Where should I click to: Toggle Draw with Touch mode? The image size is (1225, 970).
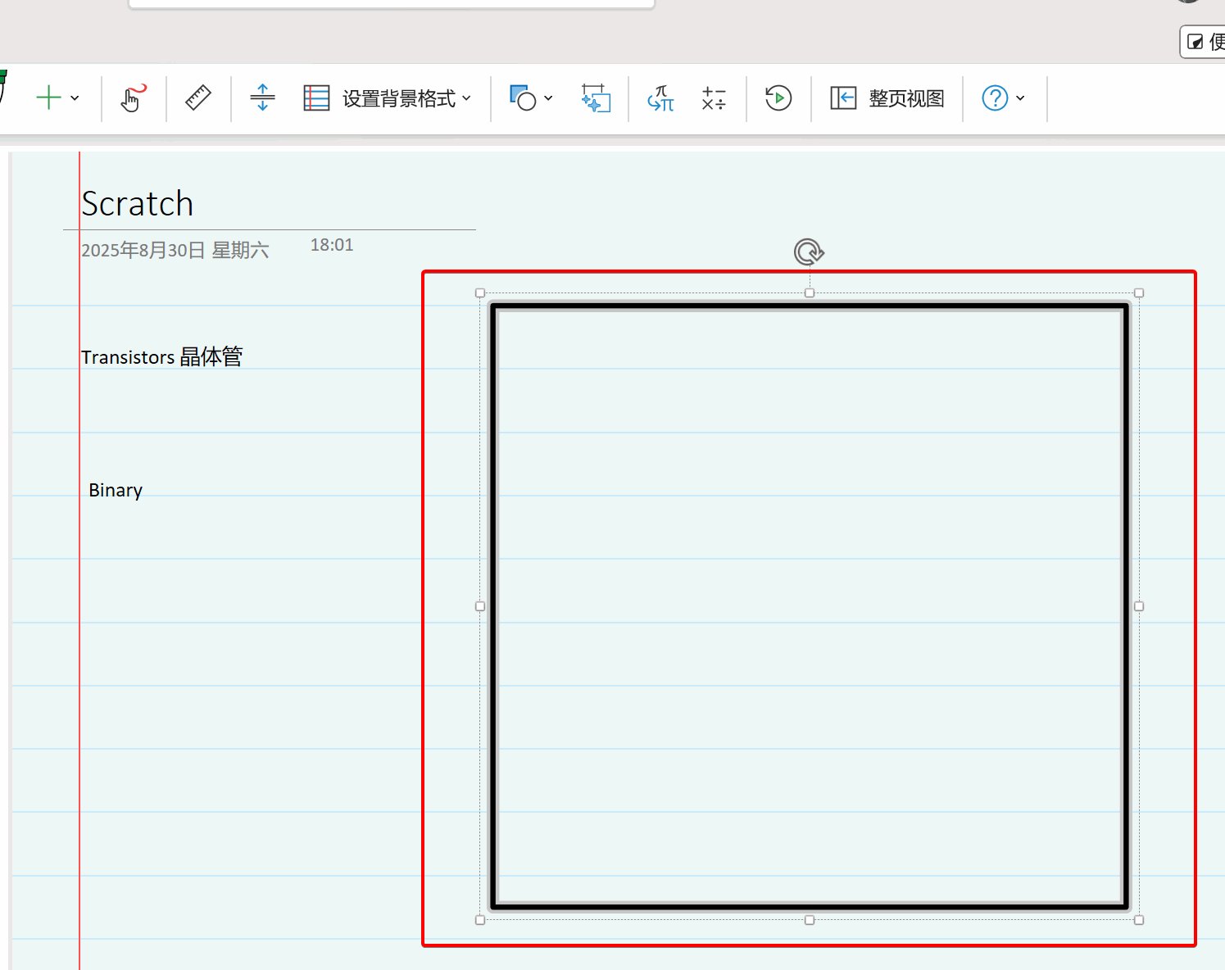point(133,98)
